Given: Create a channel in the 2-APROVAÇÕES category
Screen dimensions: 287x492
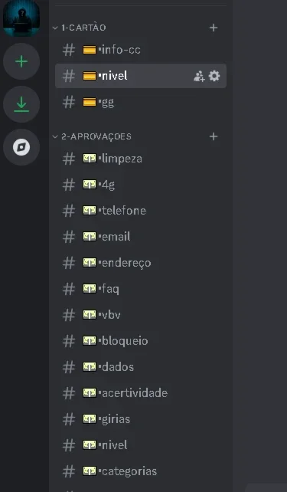Looking at the screenshot, I should 214,136.
